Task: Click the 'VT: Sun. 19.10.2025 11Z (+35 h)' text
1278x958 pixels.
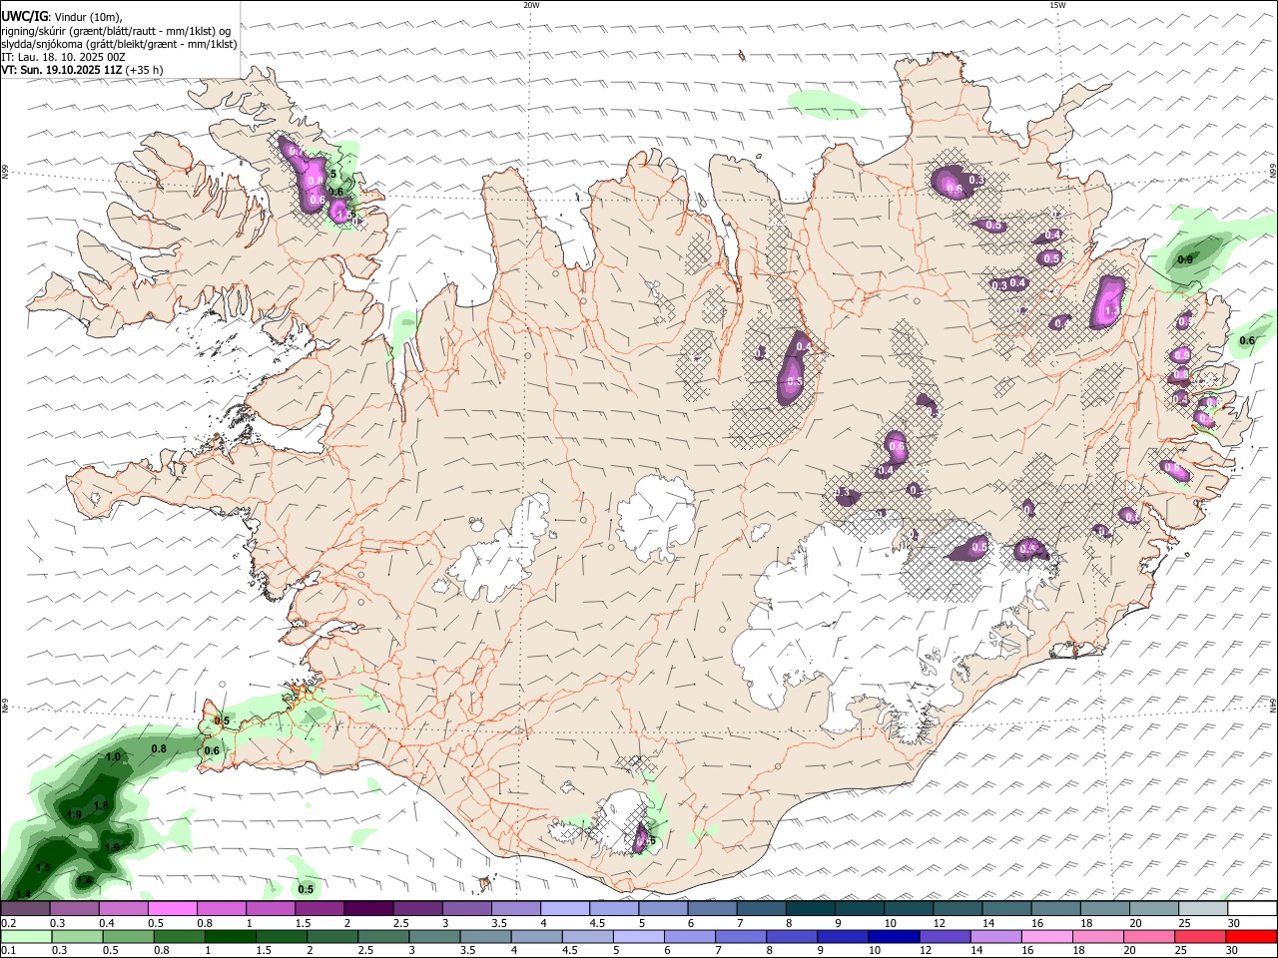Action: (82, 70)
